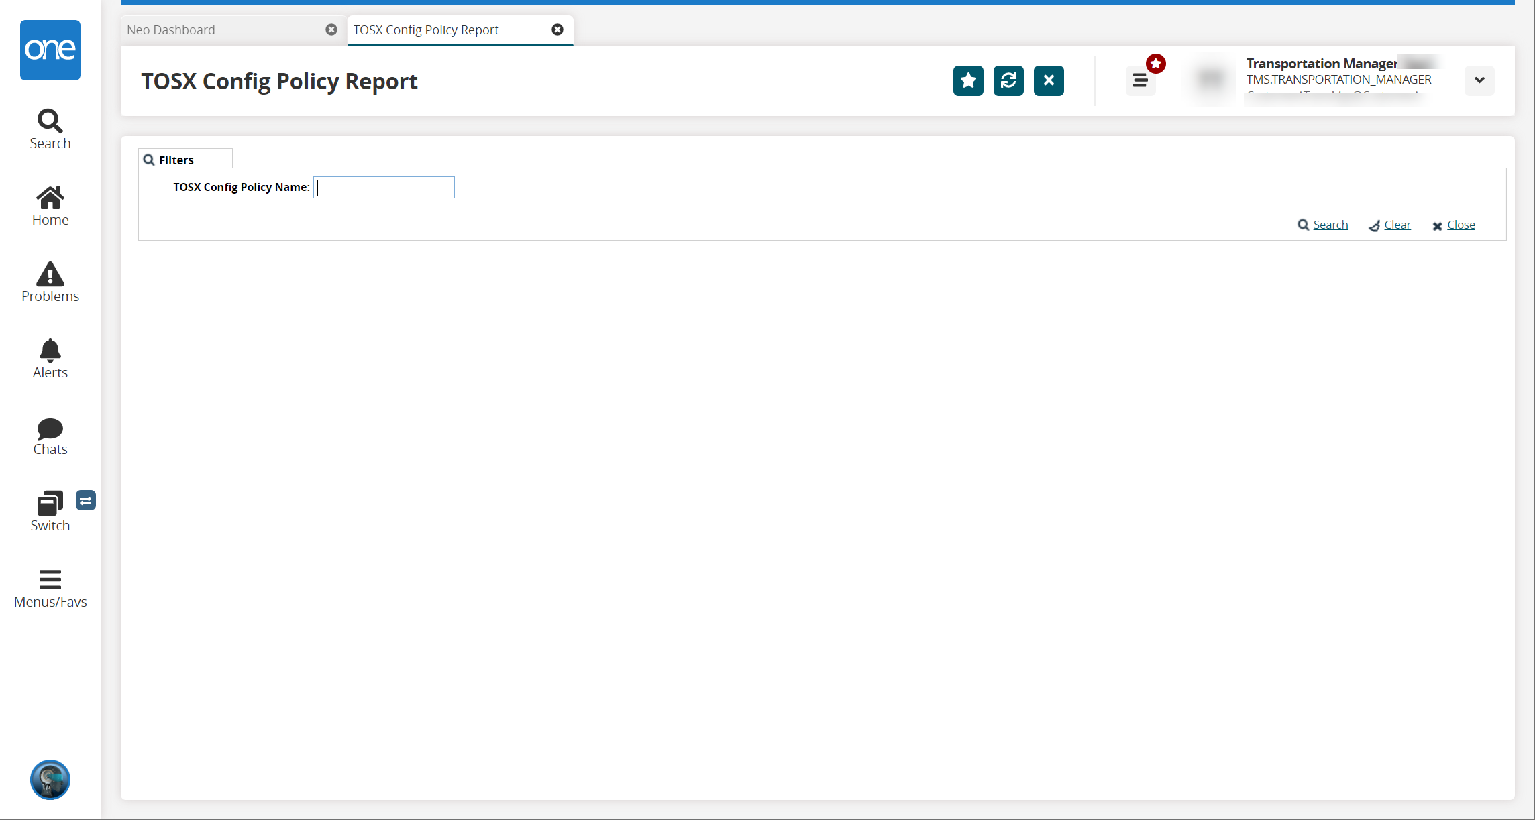Switch to the Neo Dashboard tab
The height and width of the screenshot is (820, 1535).
171,30
